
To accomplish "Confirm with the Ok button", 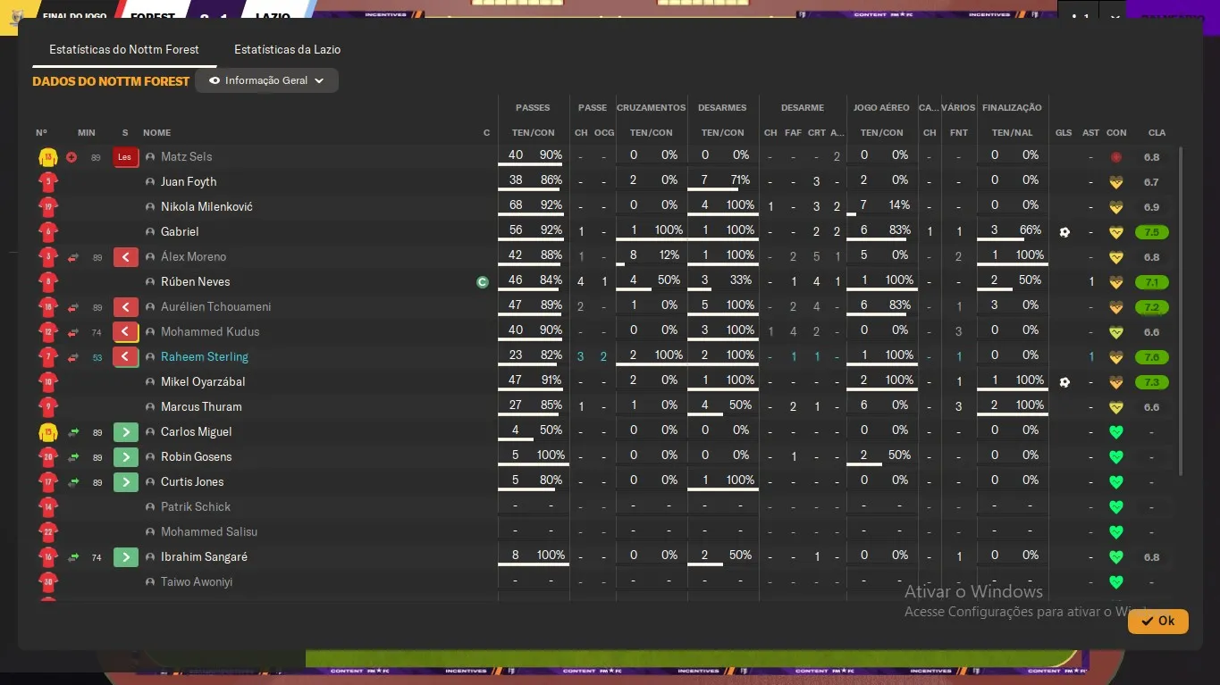I will pos(1157,621).
